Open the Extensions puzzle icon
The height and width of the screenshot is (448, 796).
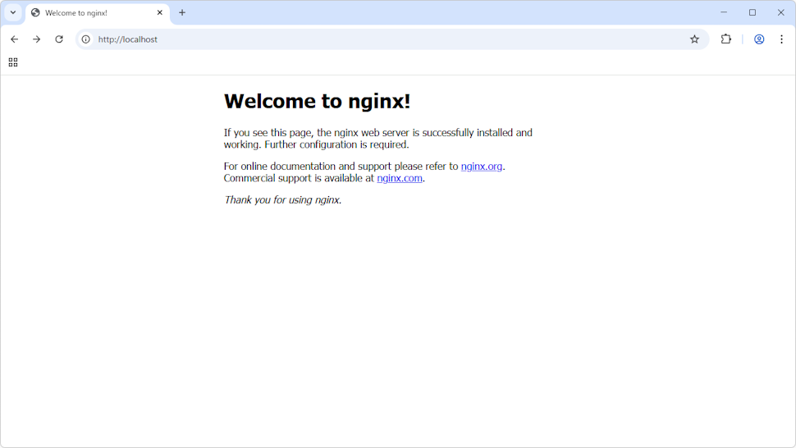[x=726, y=39]
